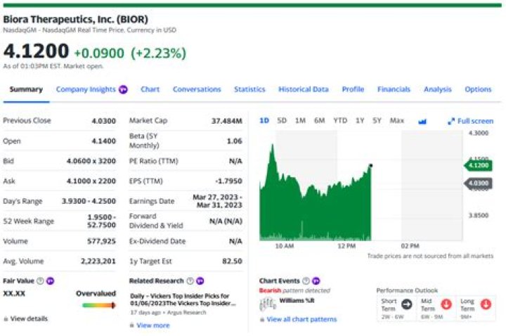Click the Long Term red down arrow
This screenshot has width=506, height=336.
pos(485,304)
